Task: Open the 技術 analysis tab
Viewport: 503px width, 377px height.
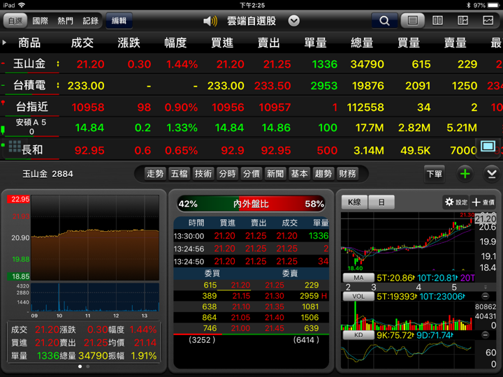Action: [x=203, y=174]
